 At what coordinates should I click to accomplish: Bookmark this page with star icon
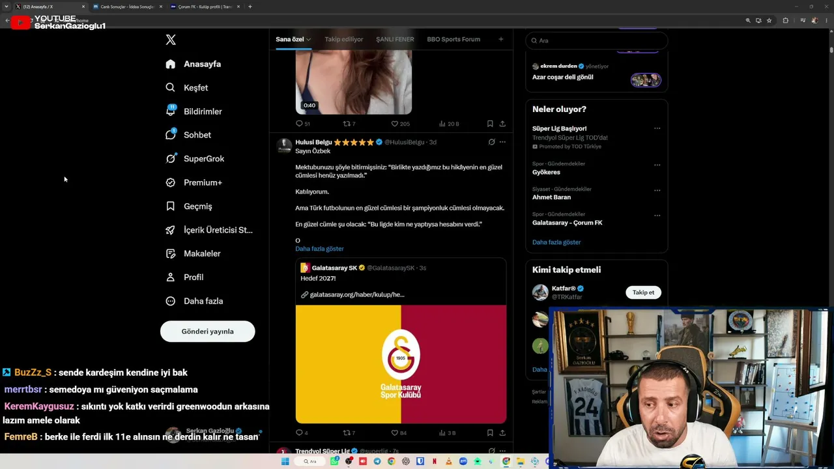pyautogui.click(x=769, y=20)
